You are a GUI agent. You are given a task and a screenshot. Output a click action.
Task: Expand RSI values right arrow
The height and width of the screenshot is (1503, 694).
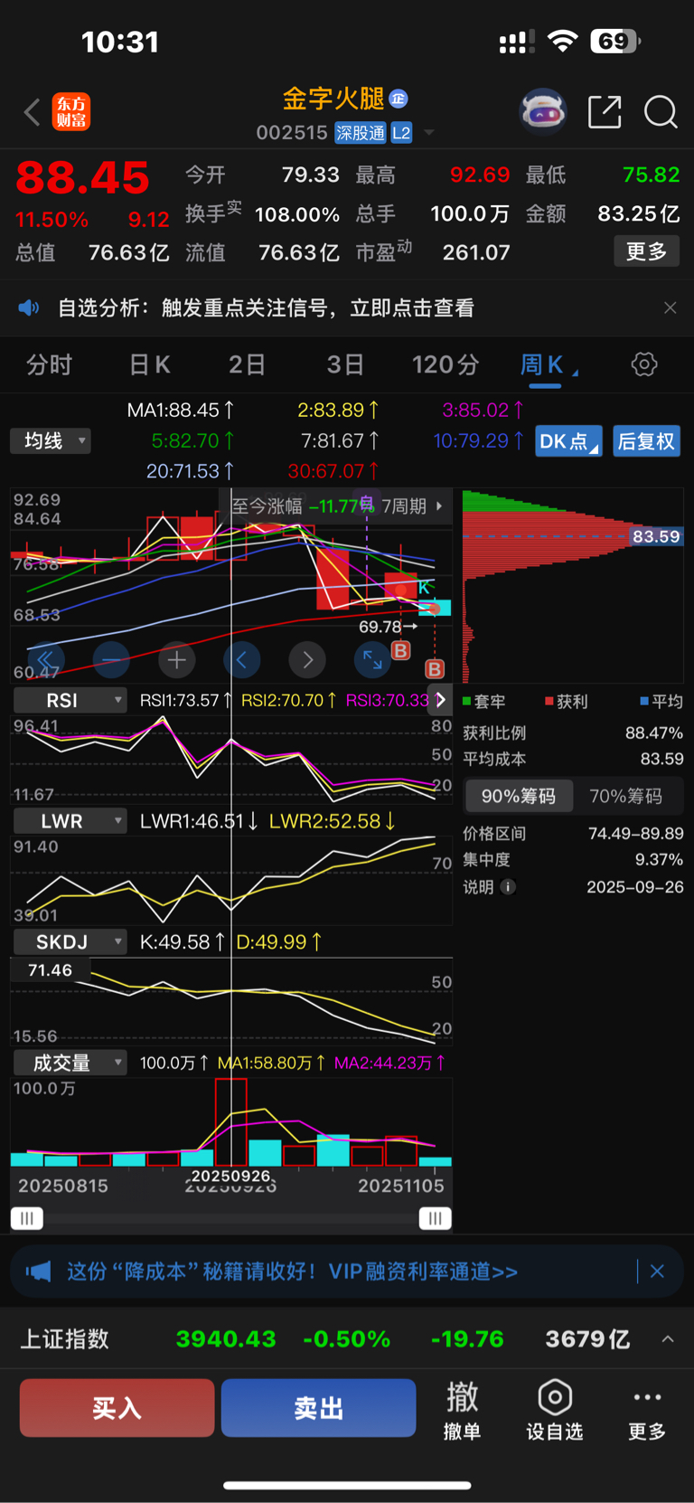(x=441, y=700)
